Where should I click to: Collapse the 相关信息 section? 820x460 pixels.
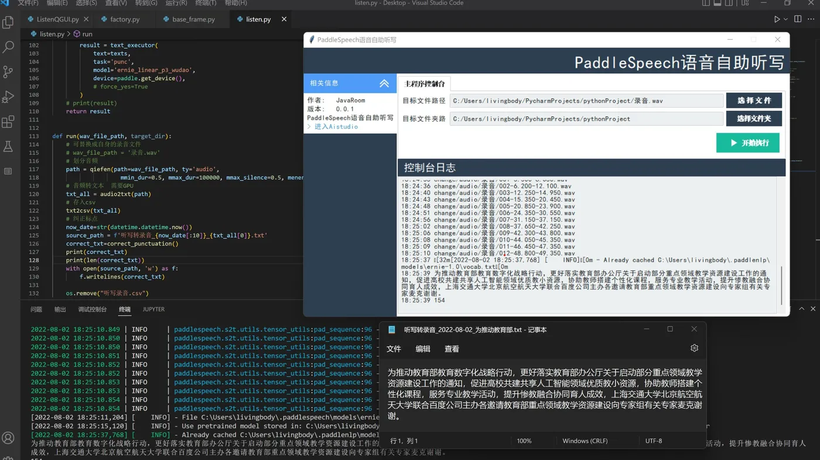click(x=384, y=84)
